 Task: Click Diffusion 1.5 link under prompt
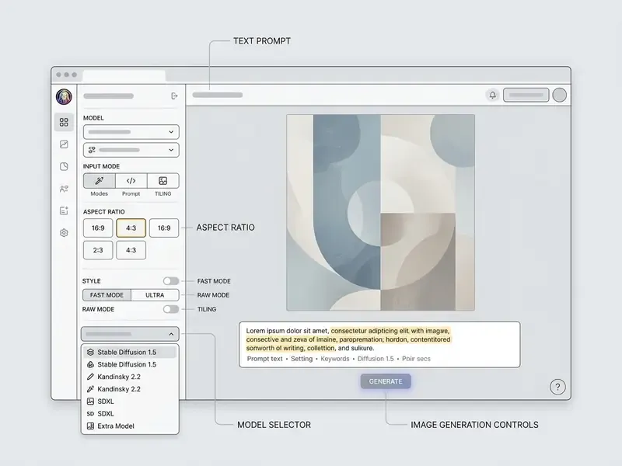click(x=376, y=359)
